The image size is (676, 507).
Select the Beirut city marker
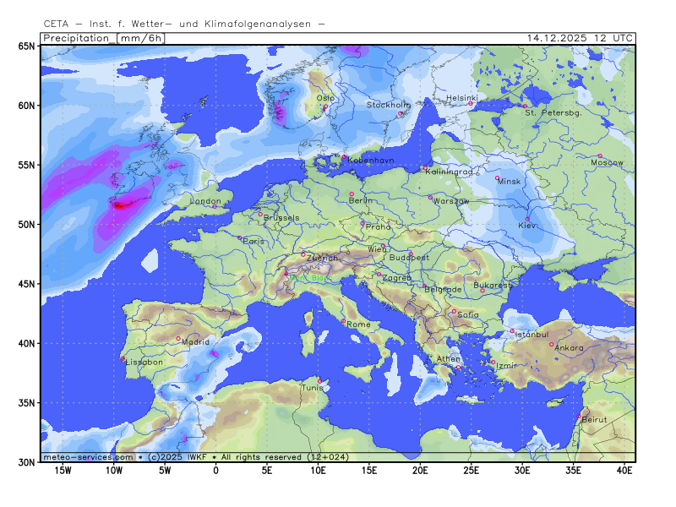pyautogui.click(x=579, y=416)
